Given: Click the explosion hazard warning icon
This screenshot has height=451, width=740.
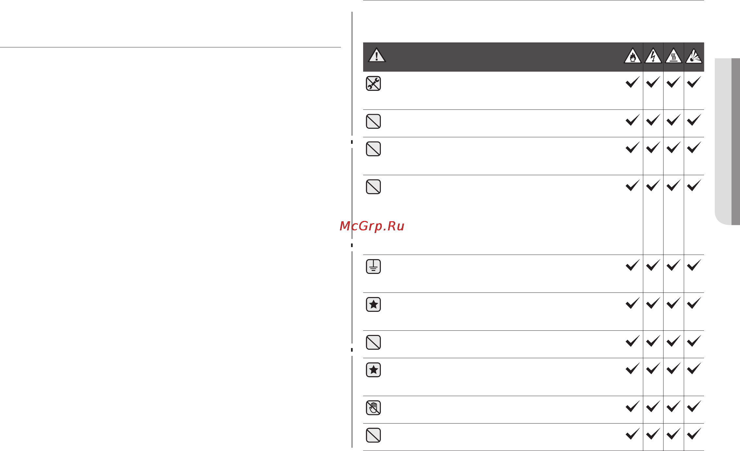Looking at the screenshot, I should pyautogui.click(x=694, y=56).
